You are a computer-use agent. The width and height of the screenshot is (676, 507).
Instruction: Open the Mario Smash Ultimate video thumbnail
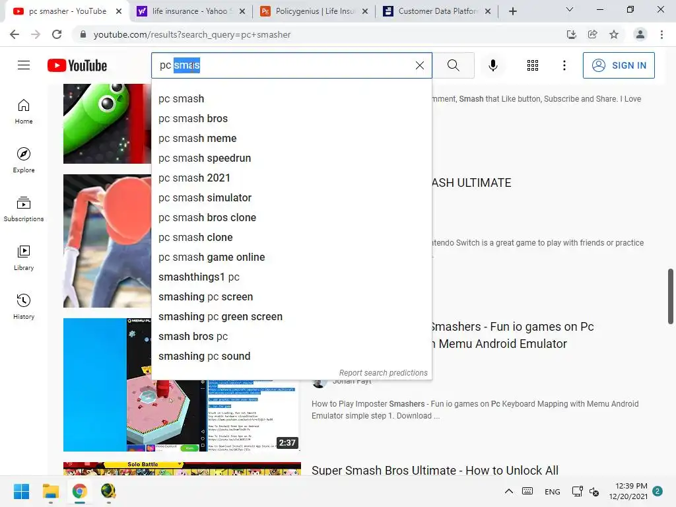click(x=108, y=241)
